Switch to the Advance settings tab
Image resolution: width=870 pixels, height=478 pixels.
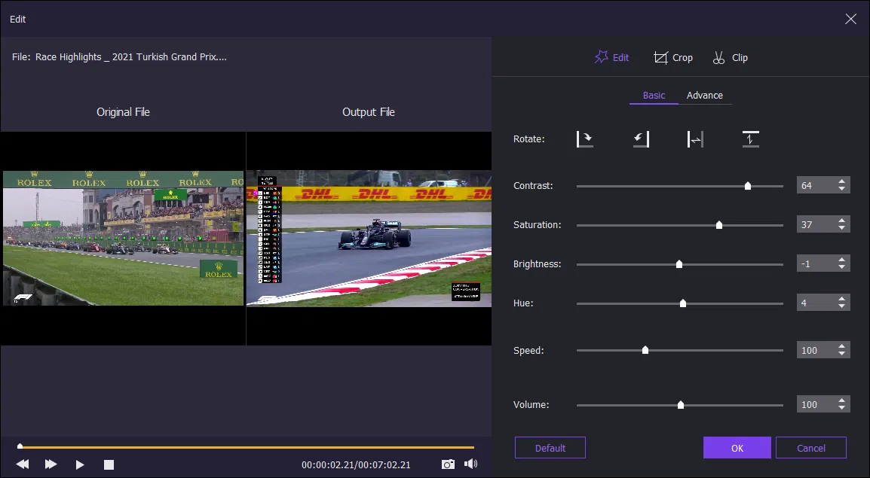[705, 96]
